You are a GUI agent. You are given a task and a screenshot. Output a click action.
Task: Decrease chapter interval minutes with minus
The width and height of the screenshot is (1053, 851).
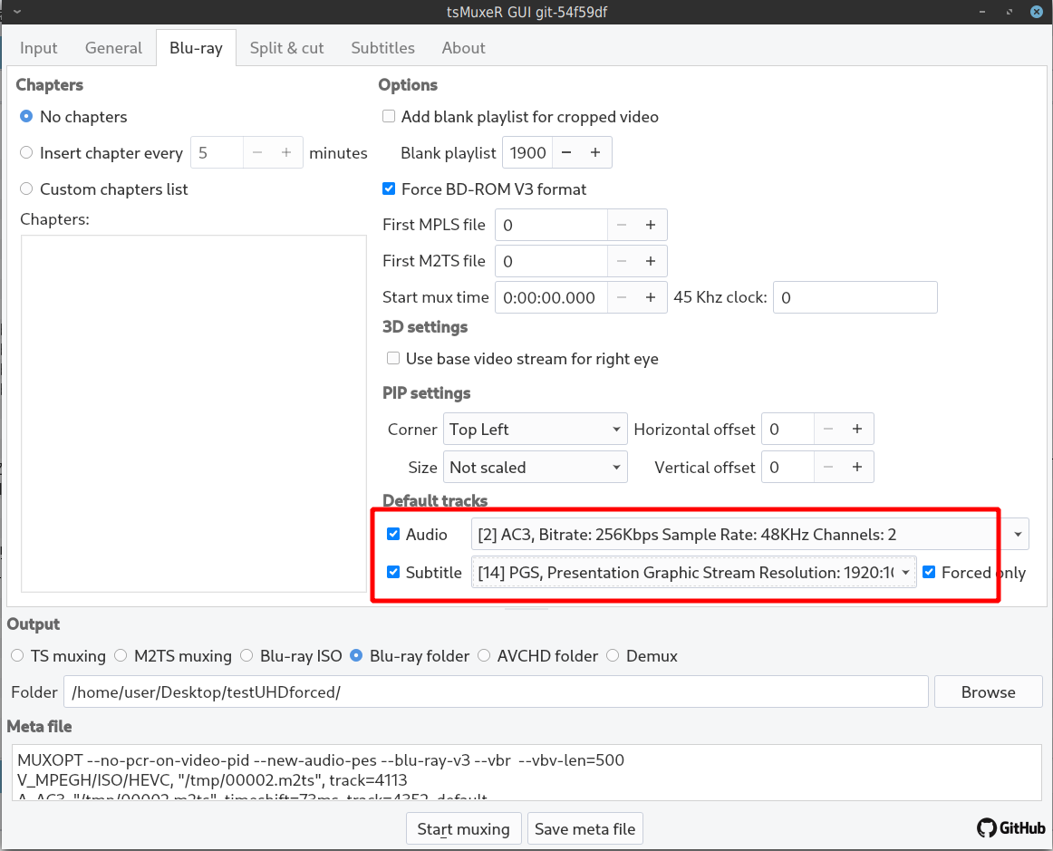[257, 152]
